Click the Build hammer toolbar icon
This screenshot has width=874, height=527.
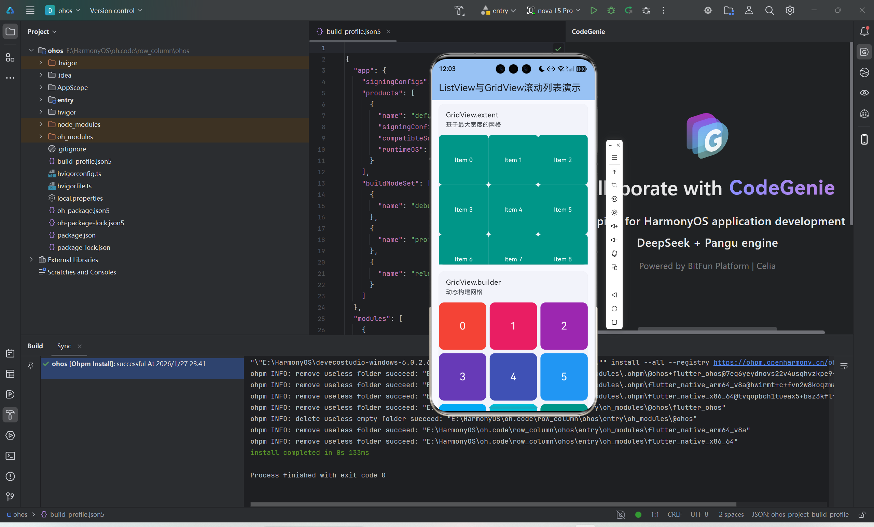click(x=459, y=10)
